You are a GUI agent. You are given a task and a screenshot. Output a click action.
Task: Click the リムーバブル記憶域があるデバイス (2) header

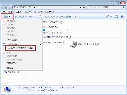point(57,37)
